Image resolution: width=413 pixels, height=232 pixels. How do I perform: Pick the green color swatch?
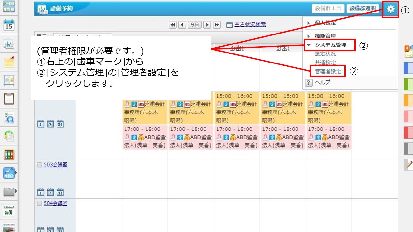click(408, 84)
